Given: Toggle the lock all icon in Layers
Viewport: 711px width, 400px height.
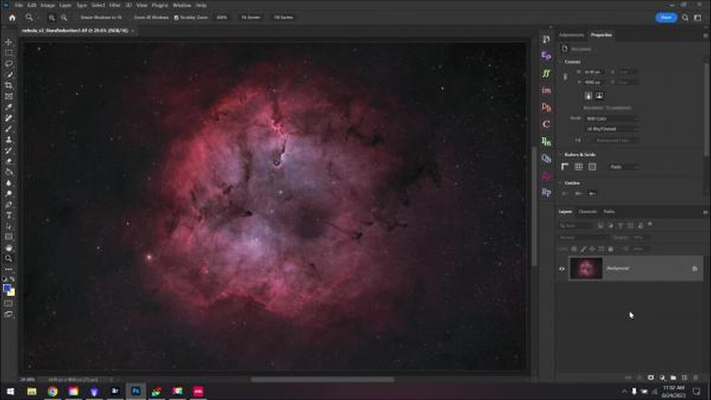Looking at the screenshot, I should pyautogui.click(x=611, y=249).
